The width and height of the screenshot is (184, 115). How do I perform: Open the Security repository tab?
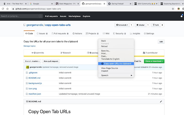pyautogui.click(x=119, y=34)
